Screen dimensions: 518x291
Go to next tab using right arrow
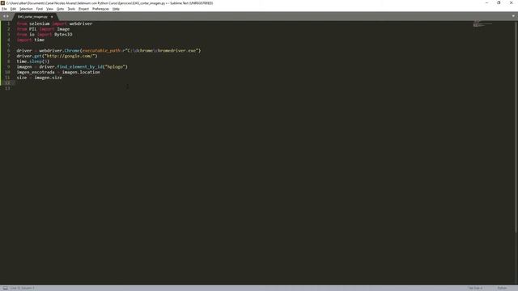7,16
